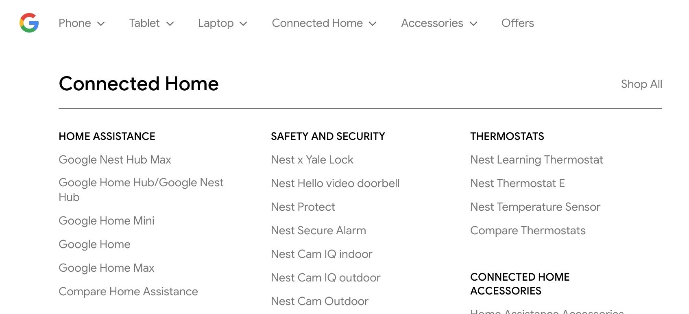Open Nest Hello video doorbell

335,183
